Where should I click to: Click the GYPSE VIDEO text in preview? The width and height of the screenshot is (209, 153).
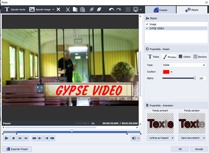[89, 91]
